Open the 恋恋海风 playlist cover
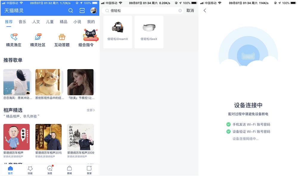 click(x=17, y=82)
